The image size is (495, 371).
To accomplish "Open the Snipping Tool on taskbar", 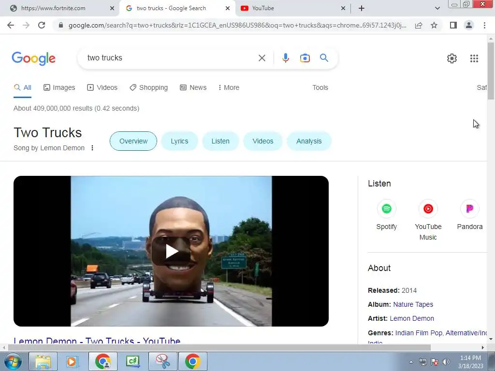I will [x=162, y=361].
